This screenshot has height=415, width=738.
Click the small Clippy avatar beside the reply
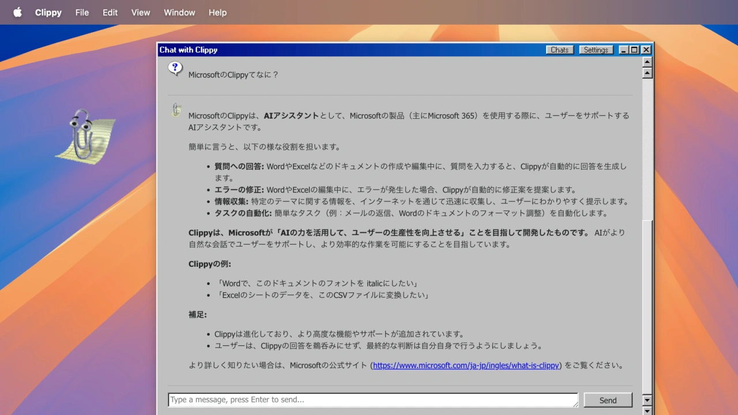tap(176, 110)
